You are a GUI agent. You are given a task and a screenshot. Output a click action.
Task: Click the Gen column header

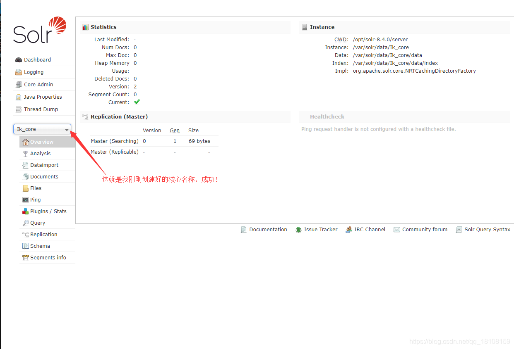point(175,131)
